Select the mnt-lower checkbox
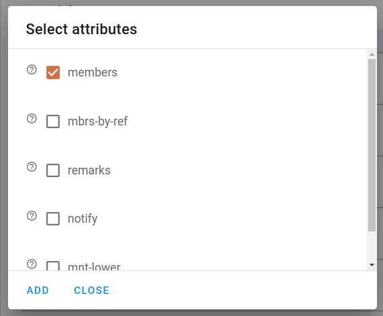 [53, 266]
